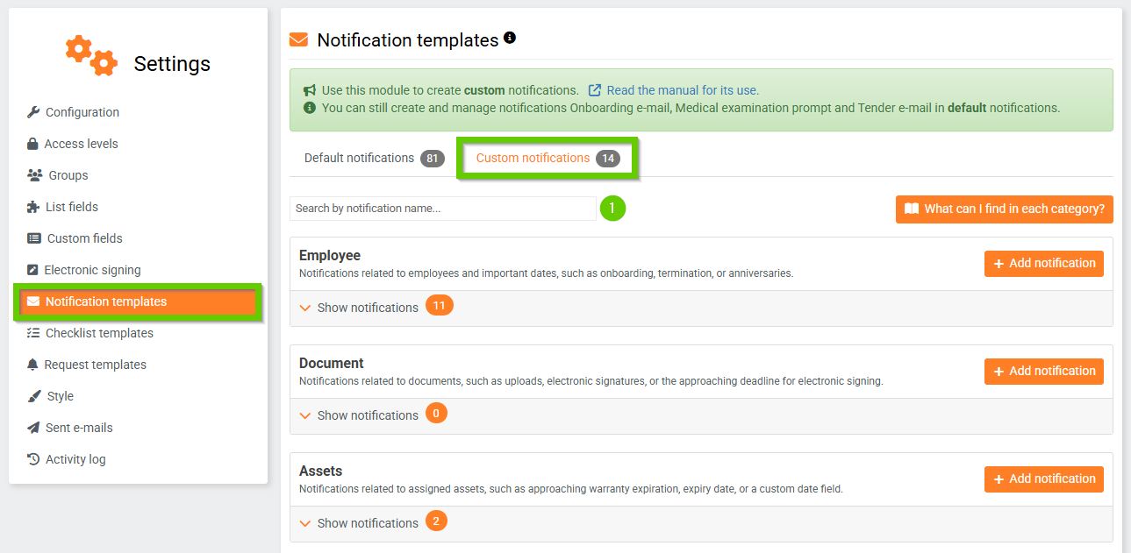Image resolution: width=1131 pixels, height=553 pixels.
Task: Click the info icon beside Notification templates
Action: (x=510, y=39)
